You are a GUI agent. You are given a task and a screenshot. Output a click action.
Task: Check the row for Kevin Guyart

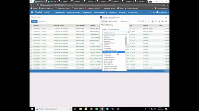31,40
